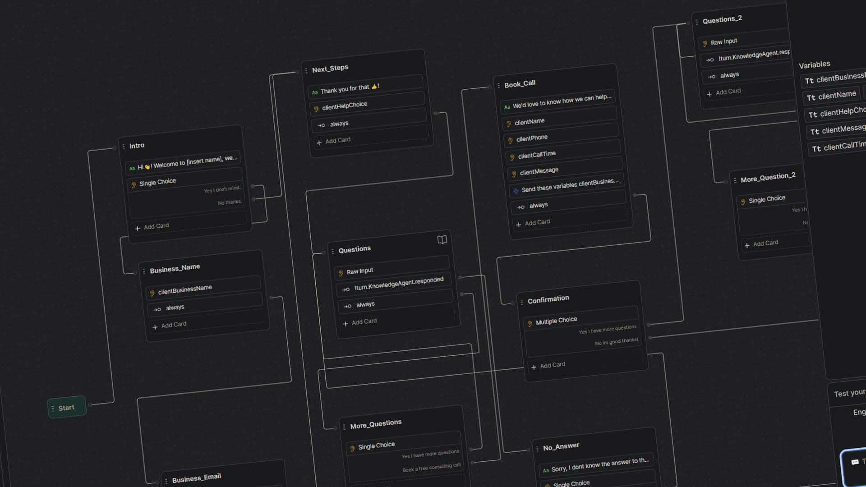
Task: Select 'Yes I have more questions' in Confirmation
Action: [x=608, y=329]
